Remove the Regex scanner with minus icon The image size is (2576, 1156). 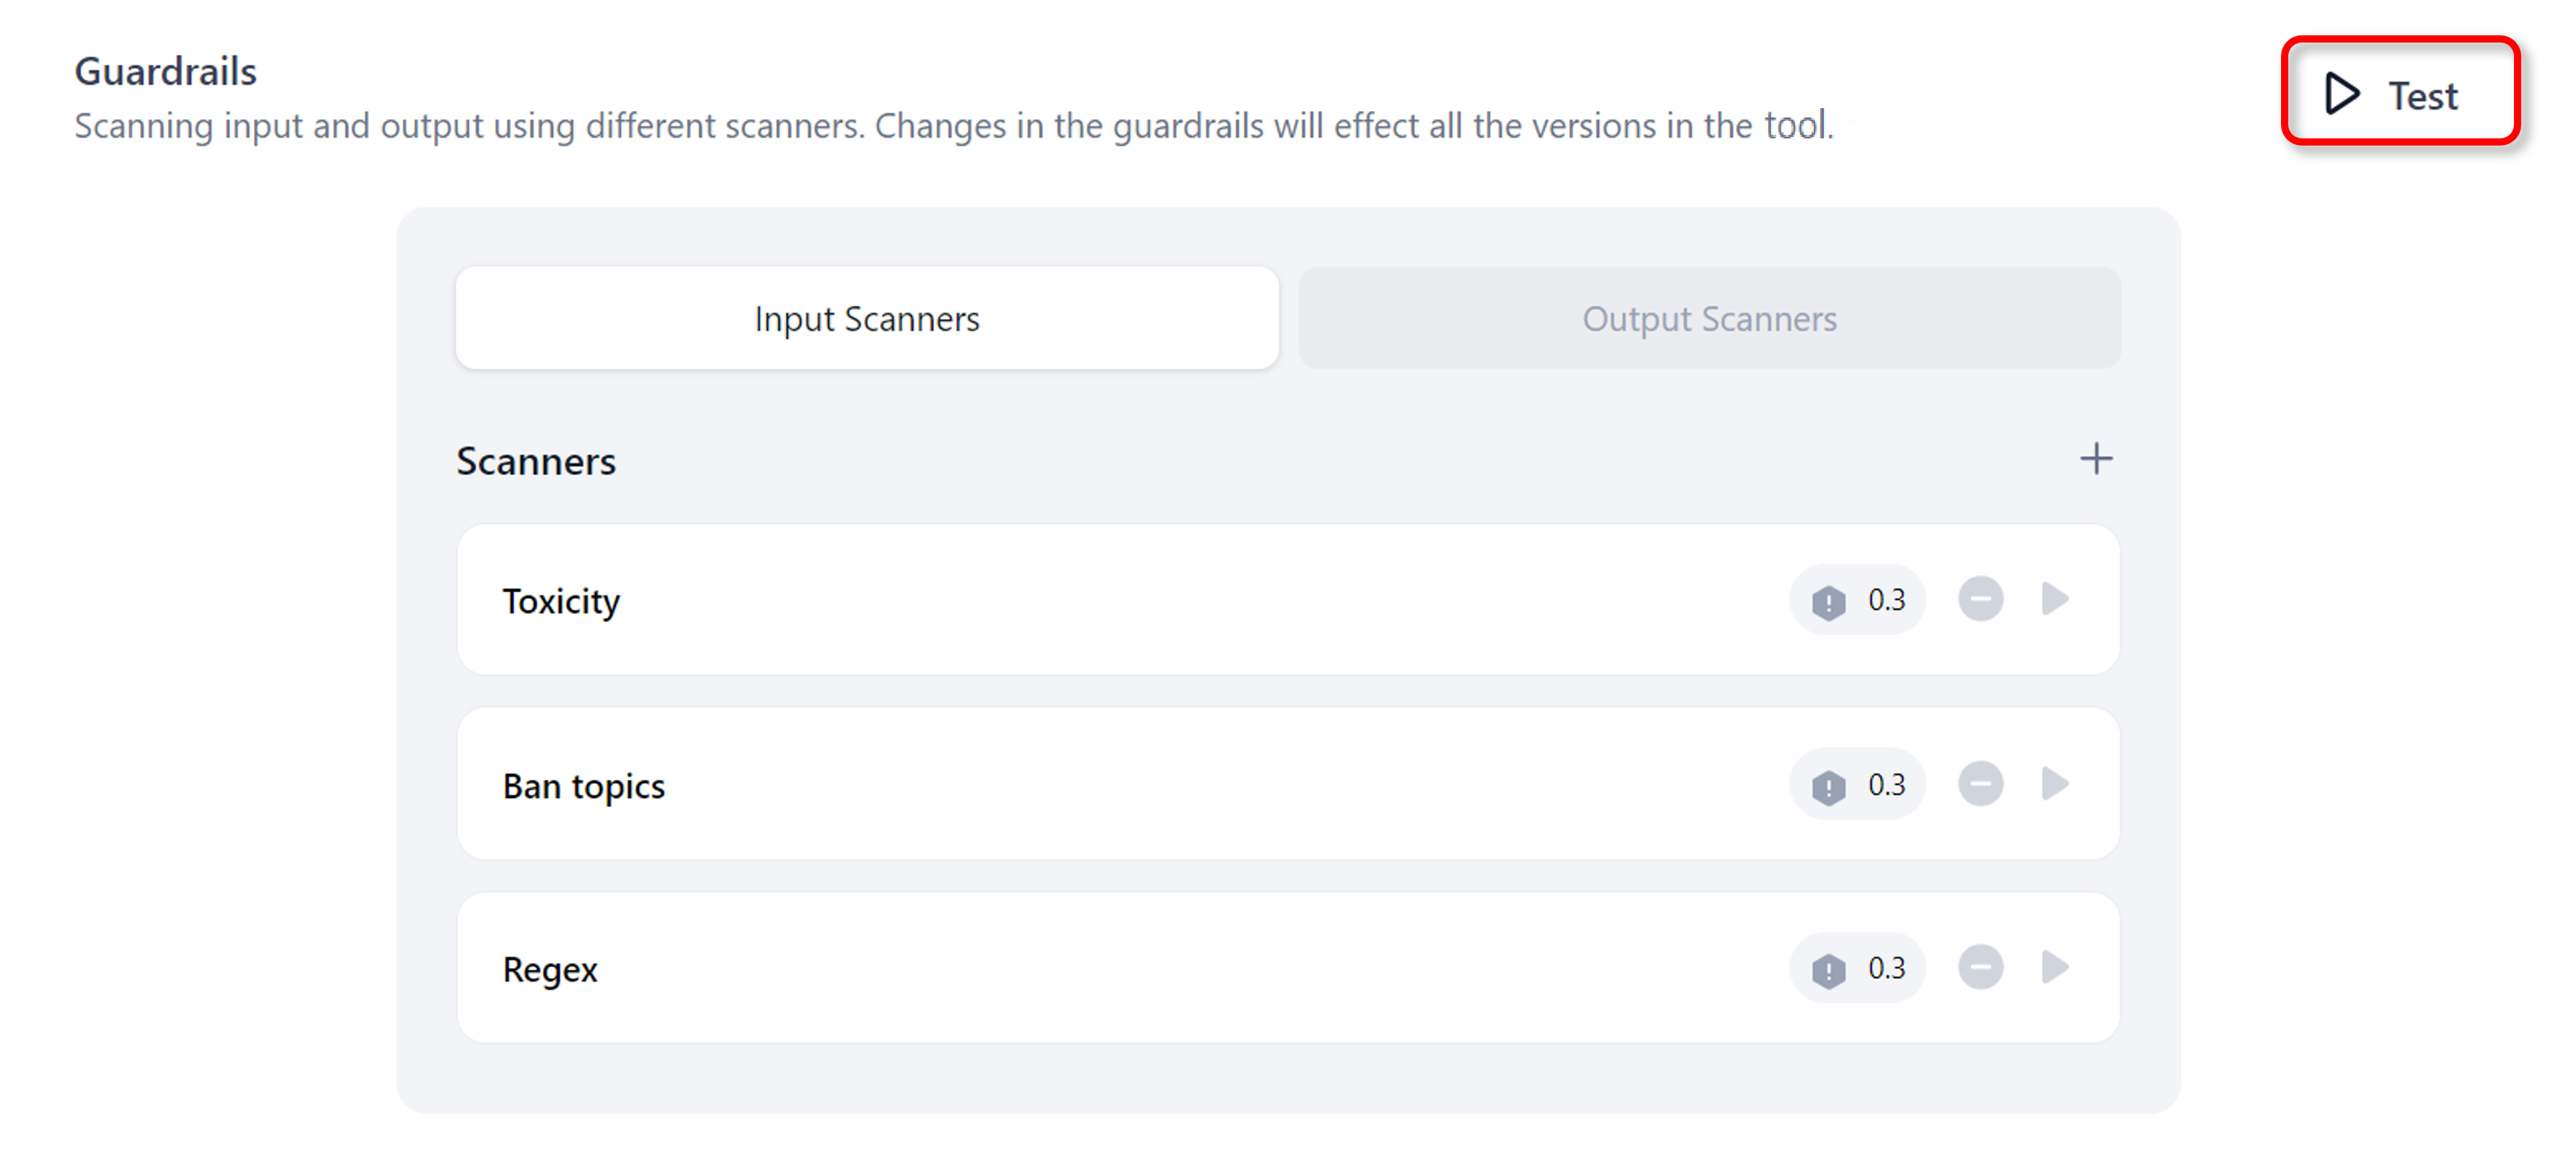tap(1980, 967)
